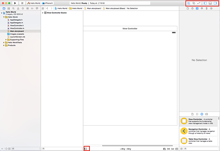Open the Breakpoint navigator

pyautogui.click(x=32, y=8)
